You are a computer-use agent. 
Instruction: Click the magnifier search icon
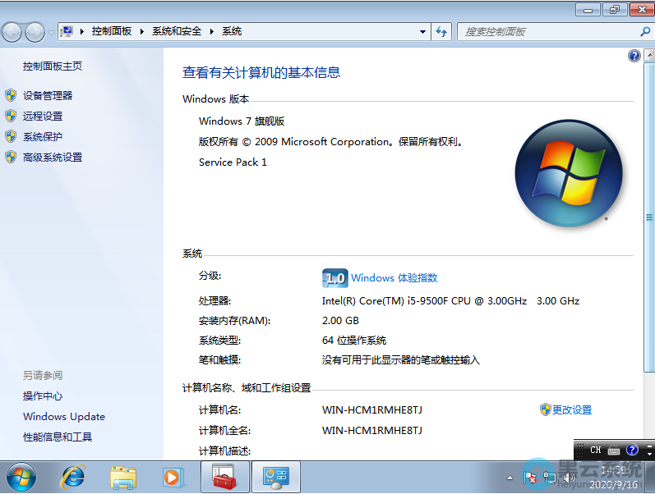click(x=644, y=32)
